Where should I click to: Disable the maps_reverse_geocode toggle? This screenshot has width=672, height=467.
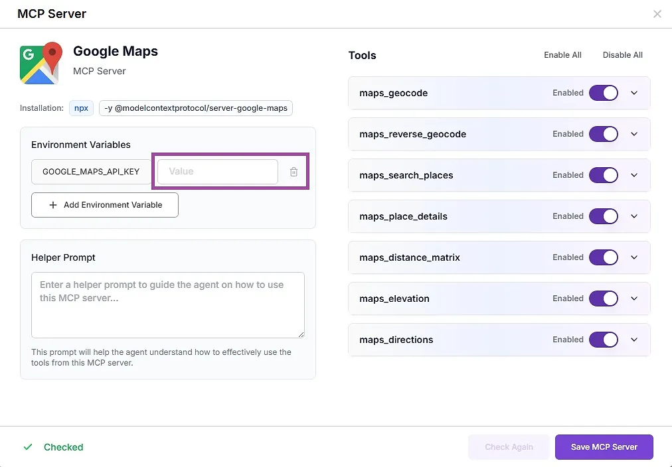click(x=604, y=134)
